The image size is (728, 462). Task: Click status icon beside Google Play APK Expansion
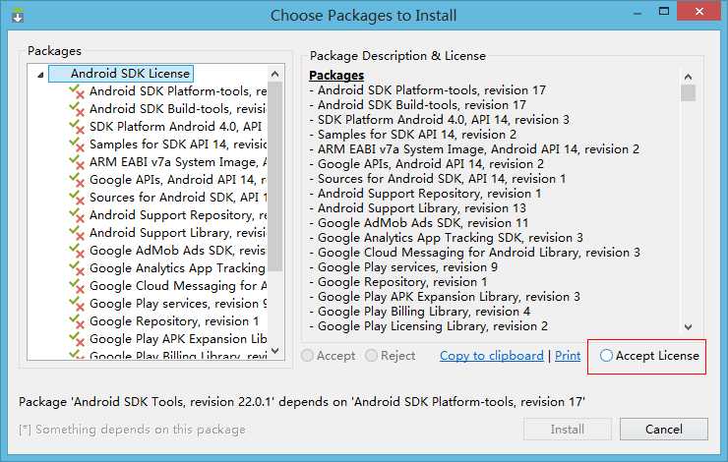77,338
